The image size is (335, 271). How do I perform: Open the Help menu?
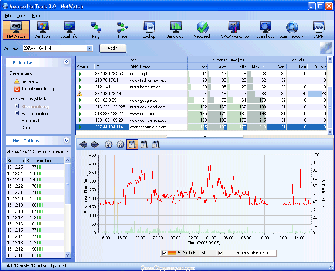tap(35, 16)
